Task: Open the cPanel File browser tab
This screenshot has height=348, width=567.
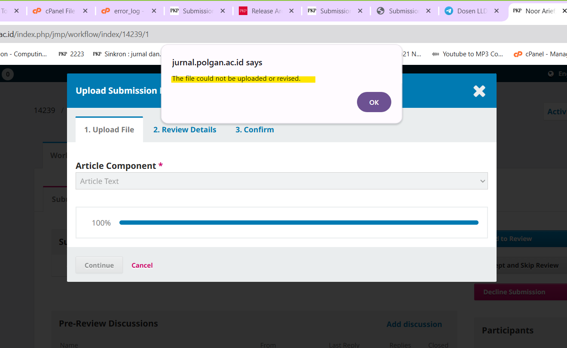Action: point(60,11)
